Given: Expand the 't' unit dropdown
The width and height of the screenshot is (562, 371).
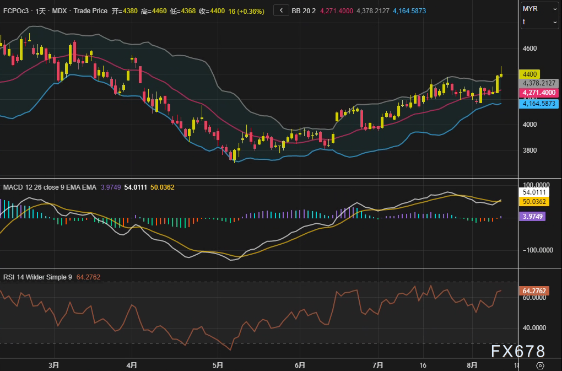Looking at the screenshot, I should [x=539, y=22].
